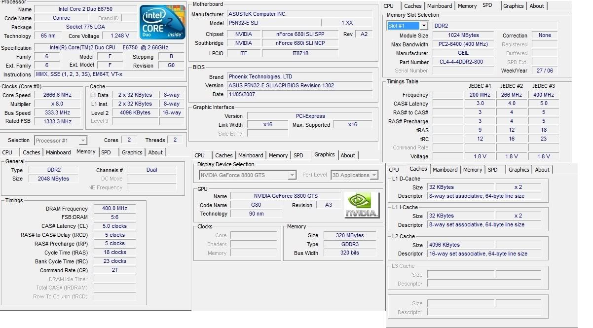
Task: Click the L1 I-Cache 32 KBytes size field
Action: click(x=460, y=216)
